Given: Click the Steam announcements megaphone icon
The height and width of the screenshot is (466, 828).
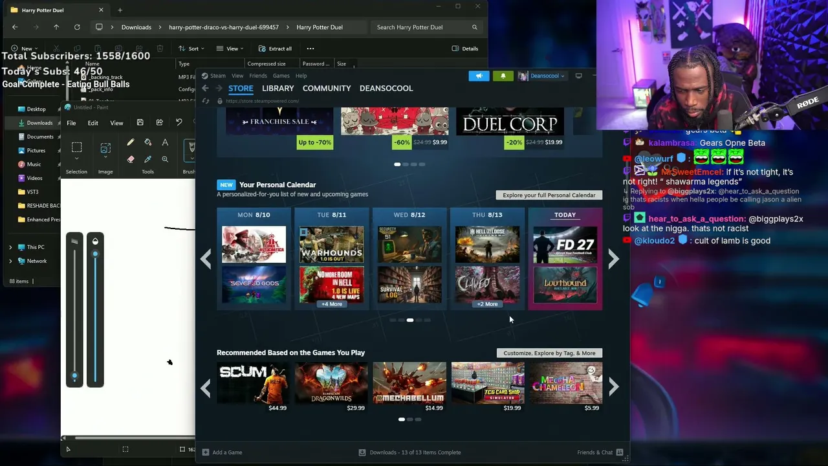Looking at the screenshot, I should 479,76.
